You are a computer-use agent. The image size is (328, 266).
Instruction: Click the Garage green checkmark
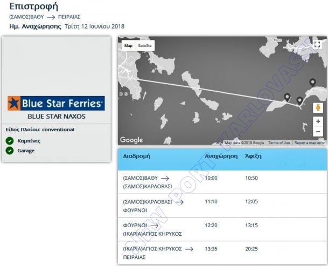click(10, 151)
